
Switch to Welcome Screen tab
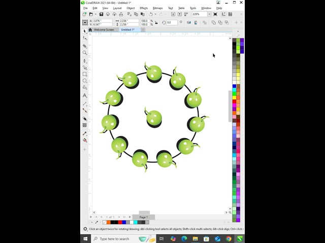104,30
